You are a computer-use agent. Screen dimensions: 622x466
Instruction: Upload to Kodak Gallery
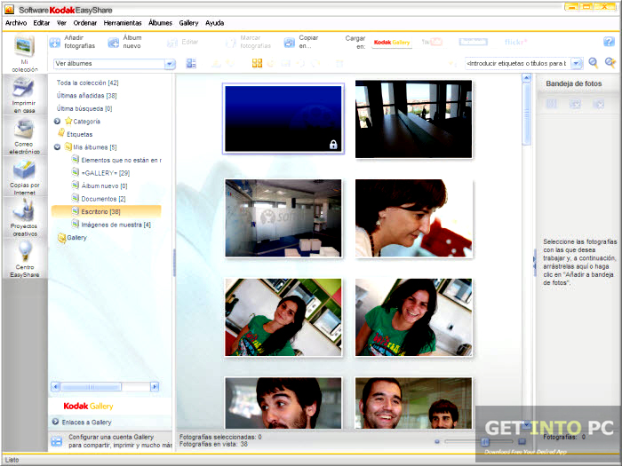coord(392,42)
